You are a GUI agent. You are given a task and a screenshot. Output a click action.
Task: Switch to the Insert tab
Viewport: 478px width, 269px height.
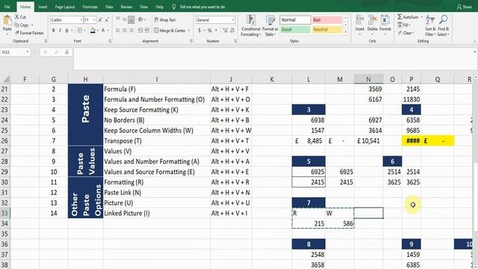43,7
